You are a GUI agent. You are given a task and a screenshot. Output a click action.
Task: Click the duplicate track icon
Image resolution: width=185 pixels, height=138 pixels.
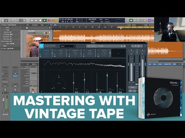pyautogui.click(x=27, y=28)
